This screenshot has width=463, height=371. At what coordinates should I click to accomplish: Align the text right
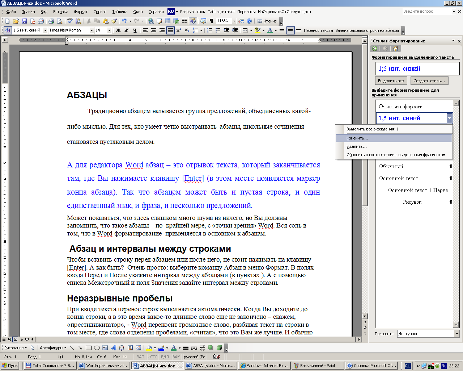(162, 30)
